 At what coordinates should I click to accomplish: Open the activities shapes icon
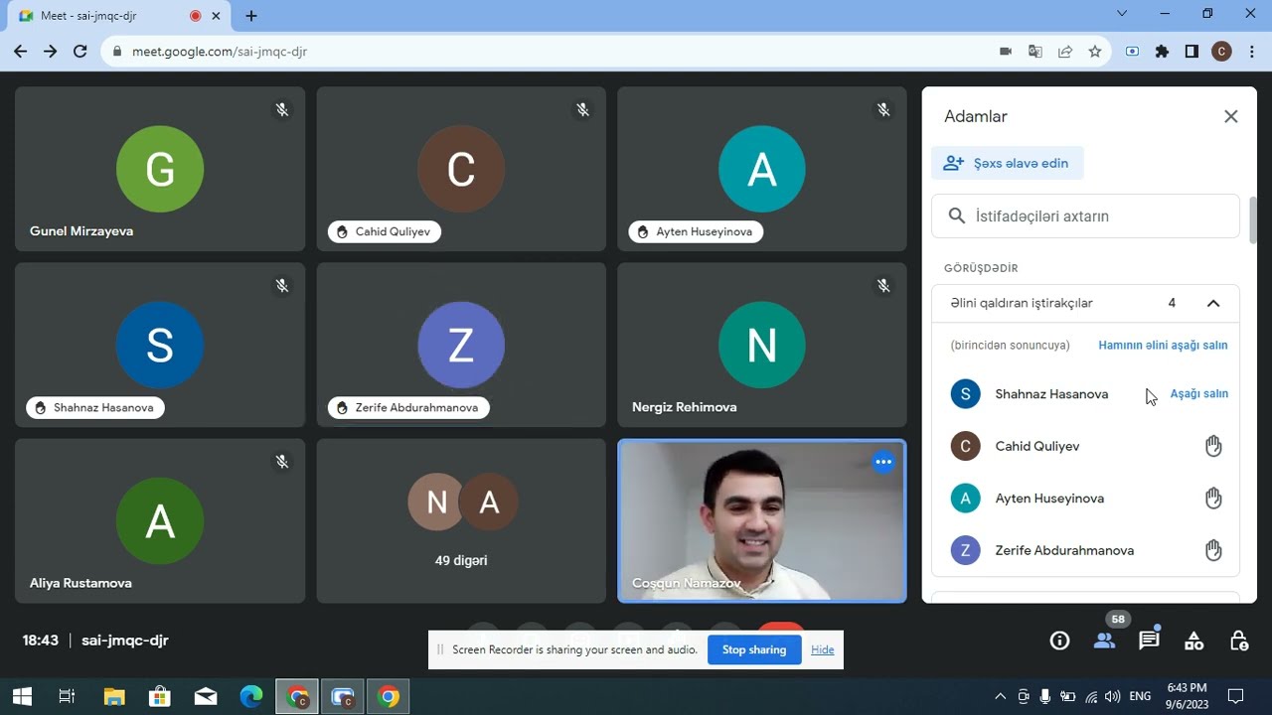1194,641
